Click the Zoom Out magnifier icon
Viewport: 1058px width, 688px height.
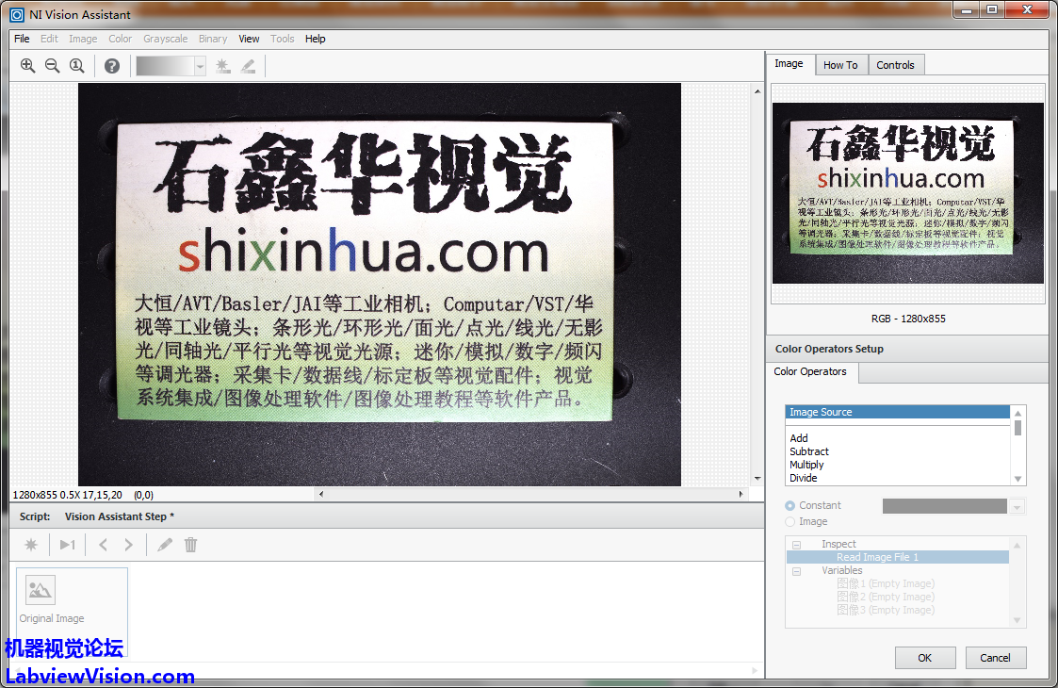(x=52, y=66)
